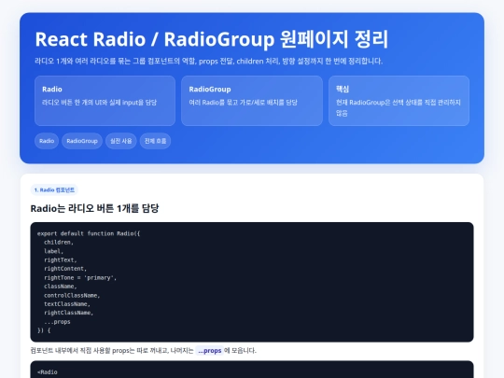This screenshot has width=504, height=378.
Task: Click code line 'rightText,'
Action: coord(61,259)
